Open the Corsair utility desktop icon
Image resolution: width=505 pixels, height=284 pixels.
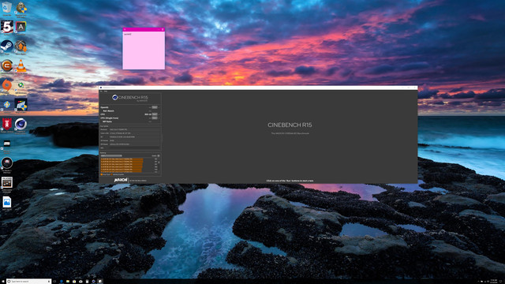(6, 65)
